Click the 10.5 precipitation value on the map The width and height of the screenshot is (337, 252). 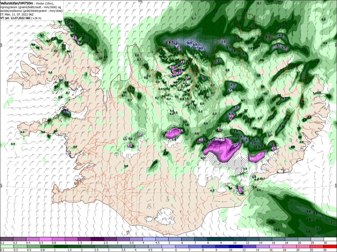point(189,43)
